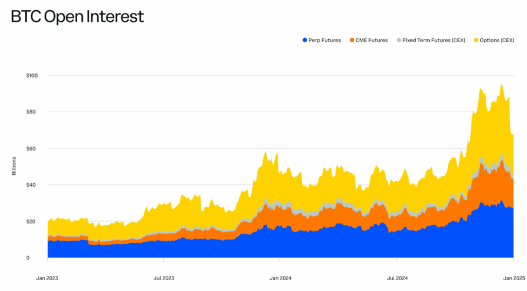Select the BTC Open Interest chart title
This screenshot has height=291, width=527.
(78, 17)
